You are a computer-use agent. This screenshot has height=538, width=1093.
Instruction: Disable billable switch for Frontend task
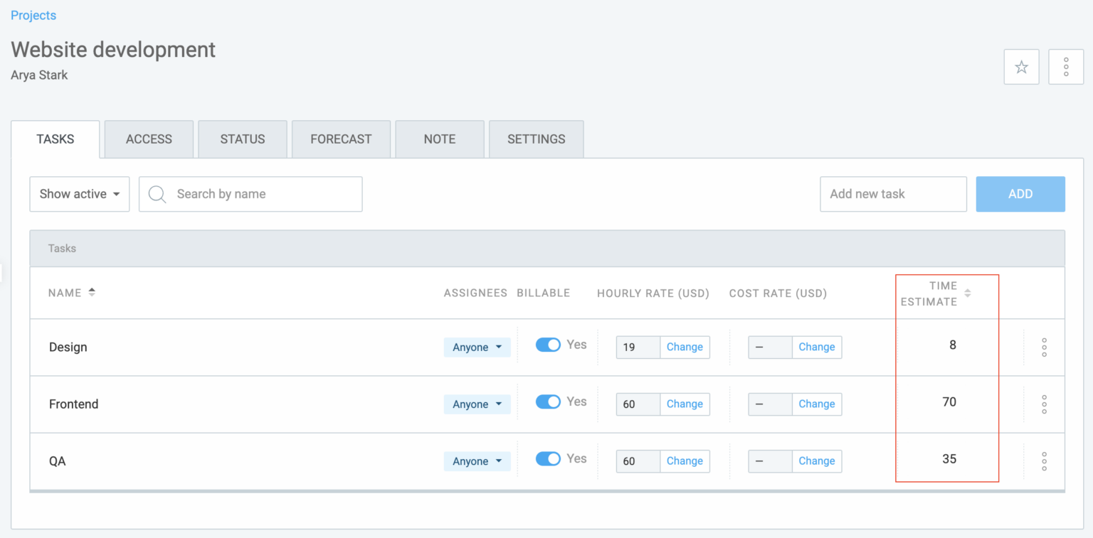click(548, 402)
